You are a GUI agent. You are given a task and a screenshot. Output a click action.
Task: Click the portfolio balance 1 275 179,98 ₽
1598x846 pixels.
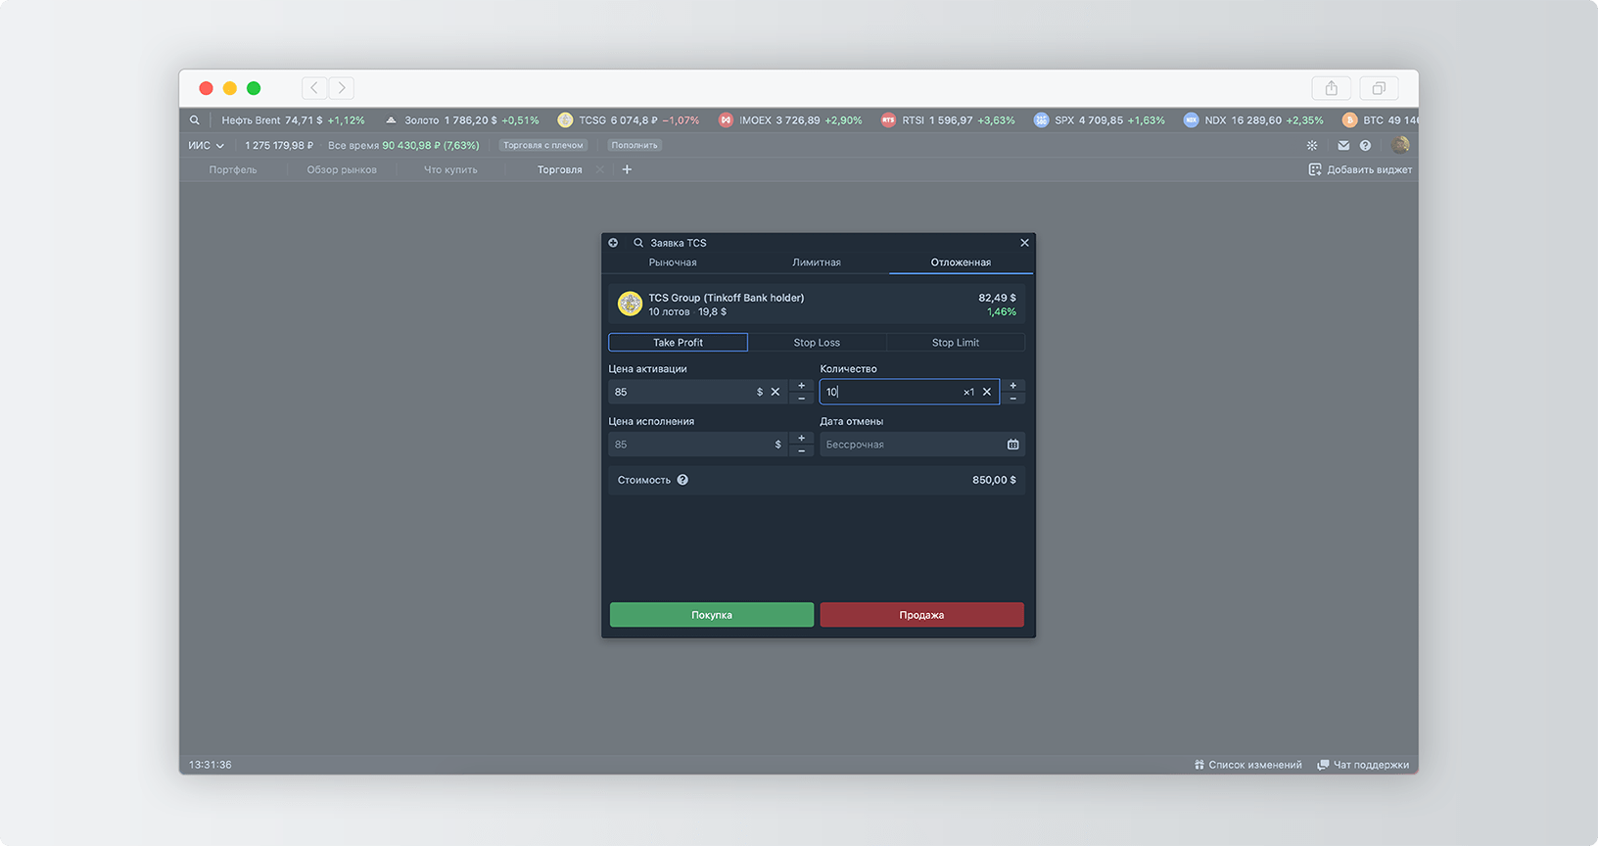279,145
